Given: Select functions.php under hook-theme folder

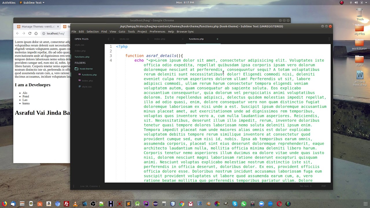Looking at the screenshot, I should [x=89, y=75].
